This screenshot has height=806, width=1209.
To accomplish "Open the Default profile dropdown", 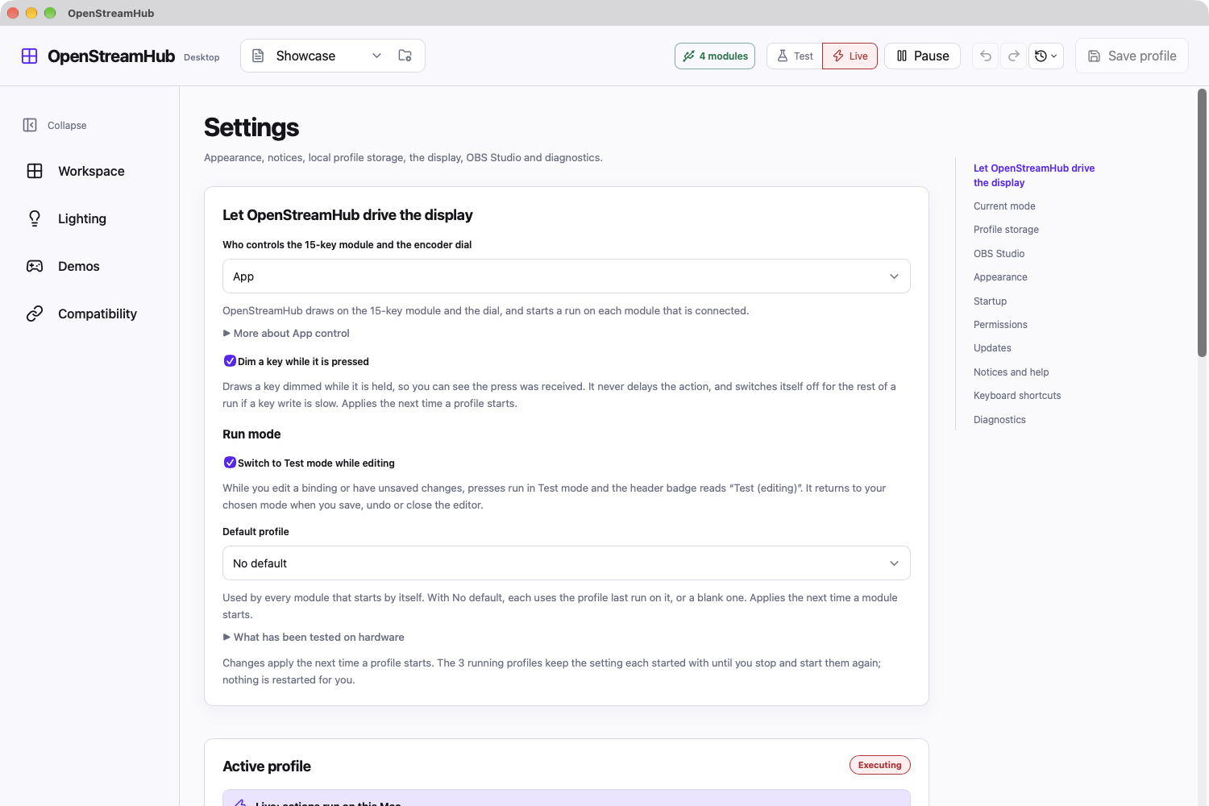I will [567, 563].
